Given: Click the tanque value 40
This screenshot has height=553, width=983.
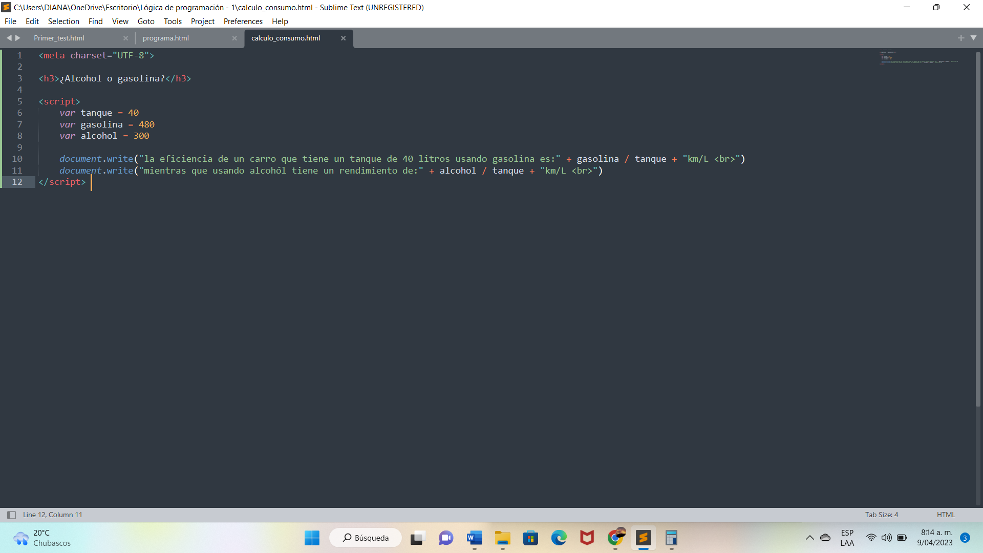Looking at the screenshot, I should [x=133, y=113].
